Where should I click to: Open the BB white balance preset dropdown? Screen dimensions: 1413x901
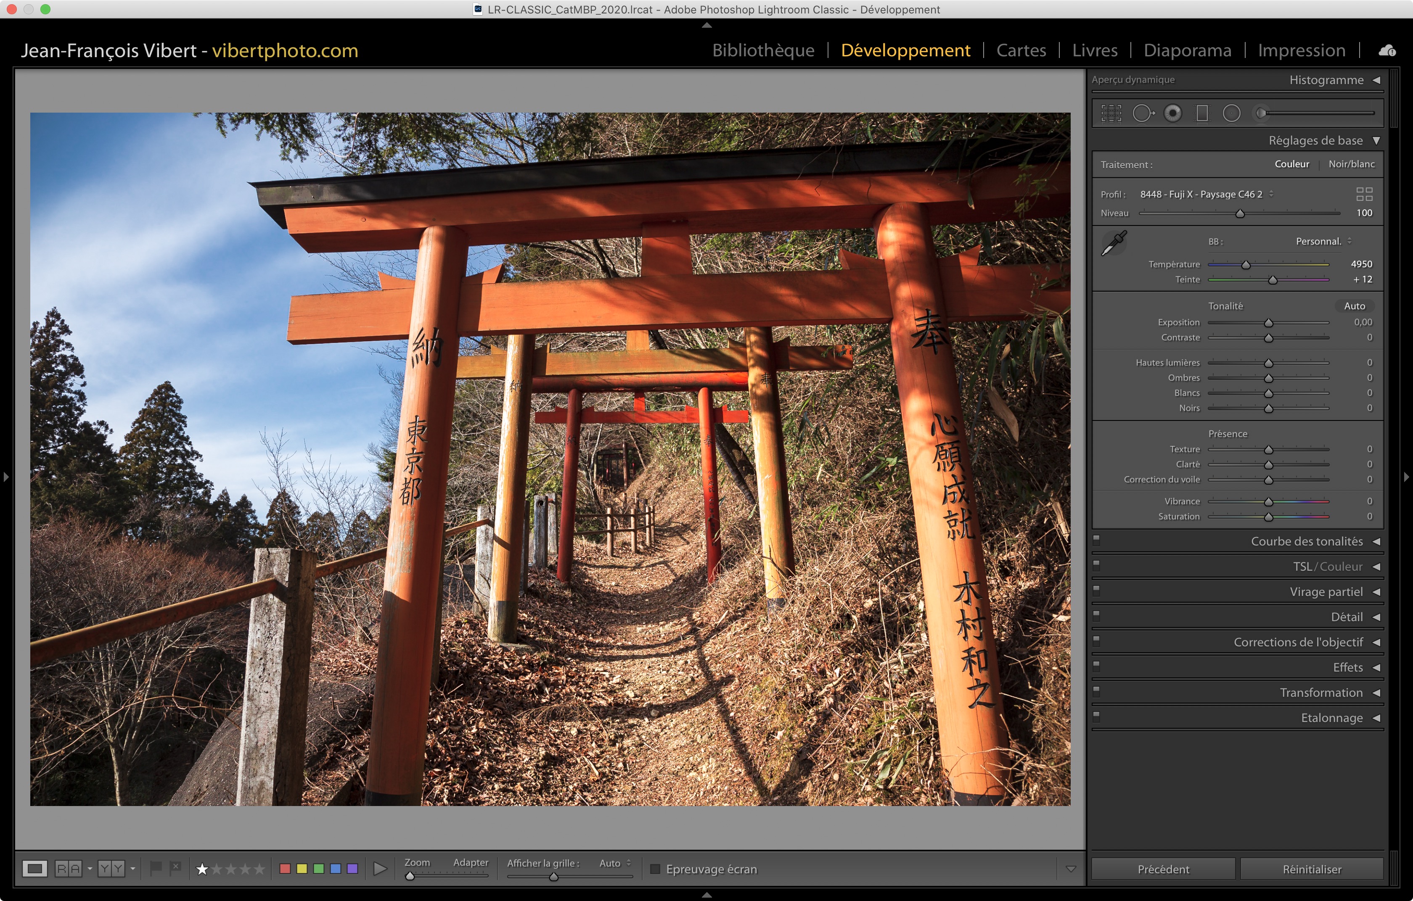[1323, 242]
